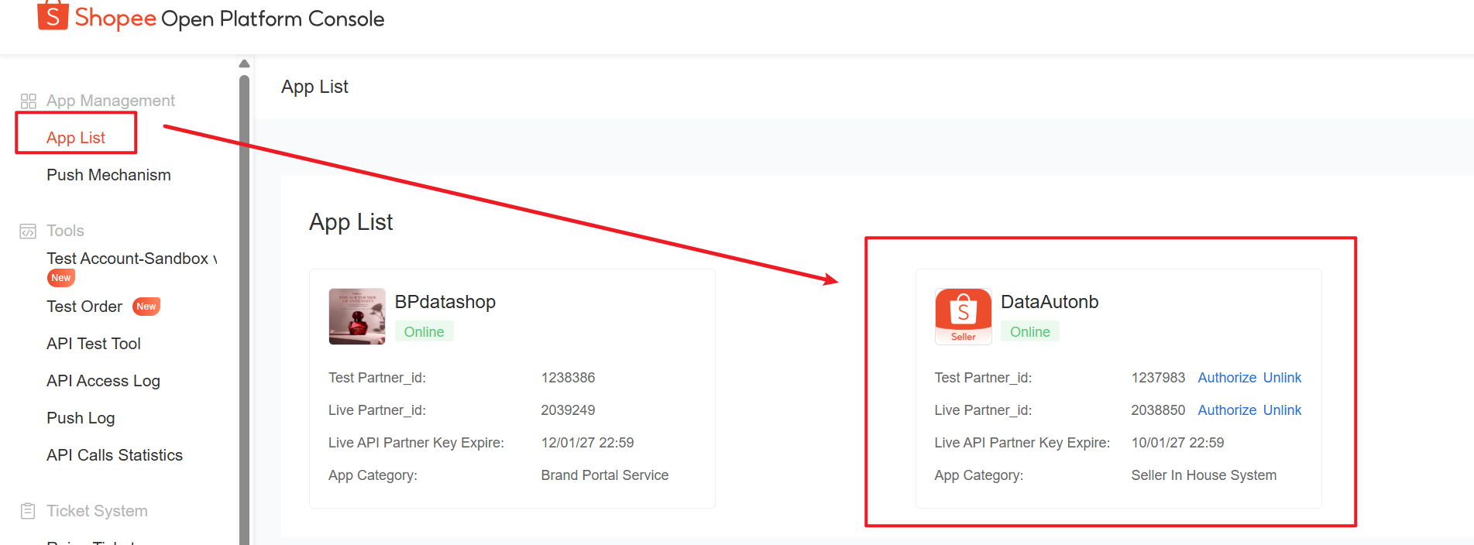
Task: Open Push Log page
Action: point(81,418)
